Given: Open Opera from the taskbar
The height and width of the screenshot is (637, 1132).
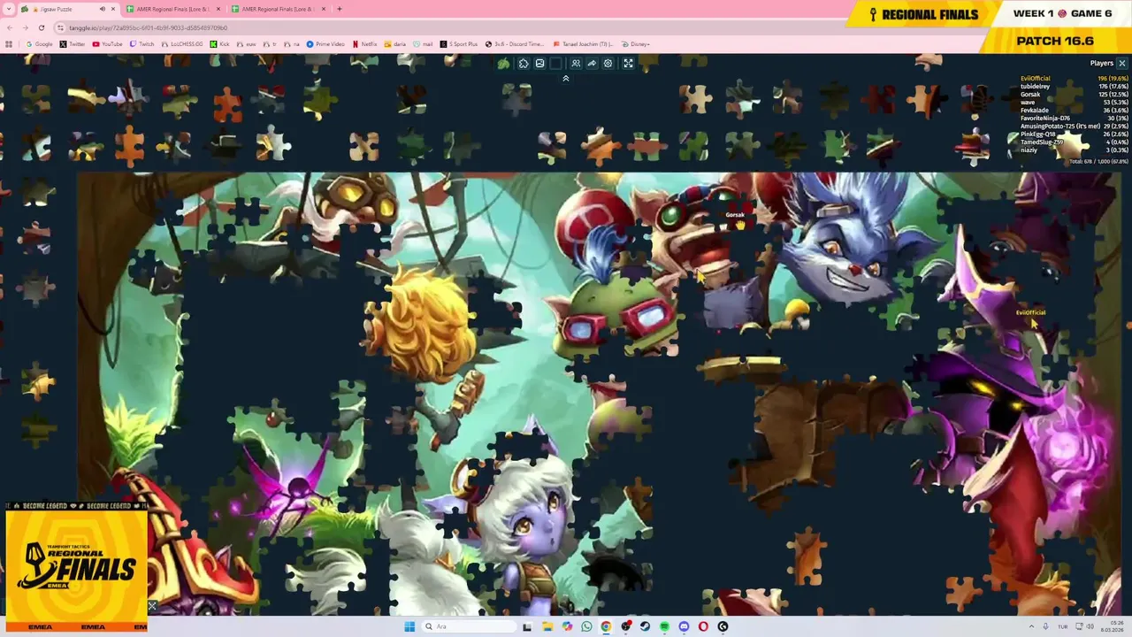Looking at the screenshot, I should coord(703,626).
